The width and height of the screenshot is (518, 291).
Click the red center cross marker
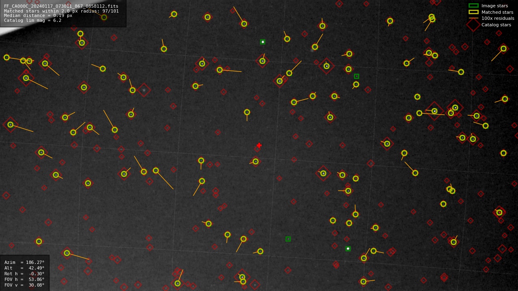pyautogui.click(x=259, y=145)
